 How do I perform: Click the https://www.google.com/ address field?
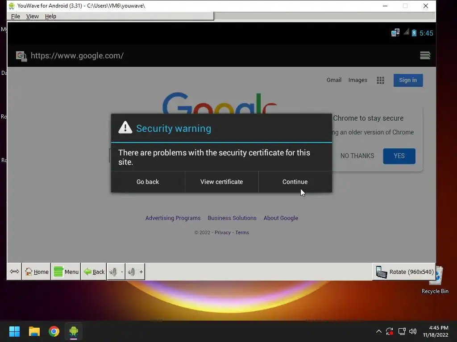[x=77, y=56]
